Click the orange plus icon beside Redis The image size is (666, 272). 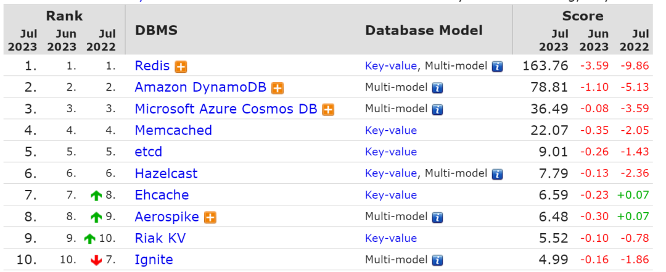pyautogui.click(x=181, y=67)
